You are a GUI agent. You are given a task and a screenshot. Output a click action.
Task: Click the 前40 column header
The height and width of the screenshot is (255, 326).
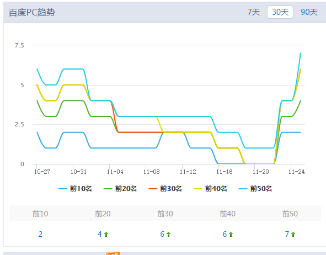[x=228, y=214]
